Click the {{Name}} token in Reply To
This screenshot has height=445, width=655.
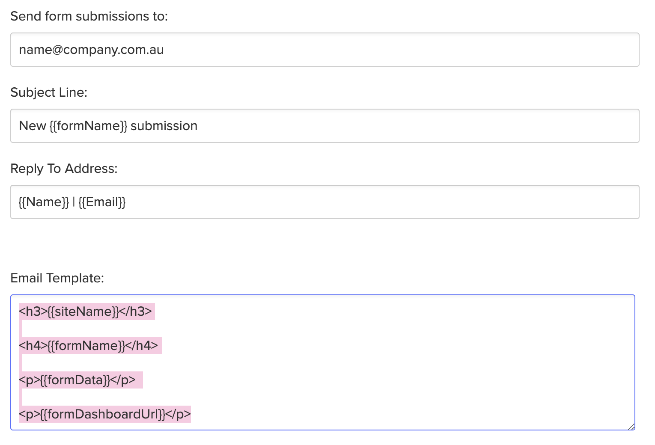(44, 202)
